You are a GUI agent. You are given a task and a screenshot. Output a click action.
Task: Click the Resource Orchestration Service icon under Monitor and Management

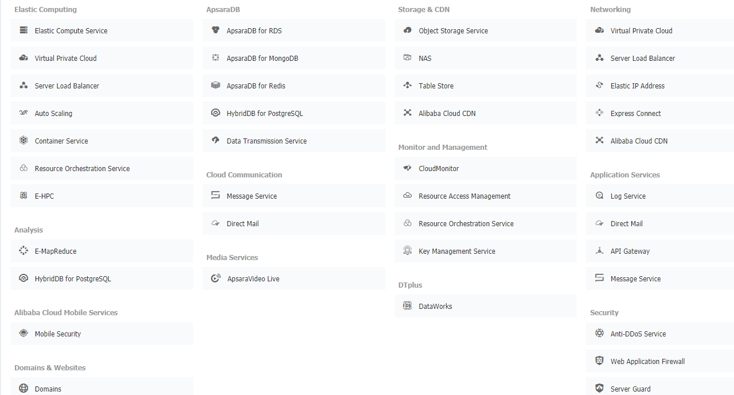pyautogui.click(x=408, y=223)
